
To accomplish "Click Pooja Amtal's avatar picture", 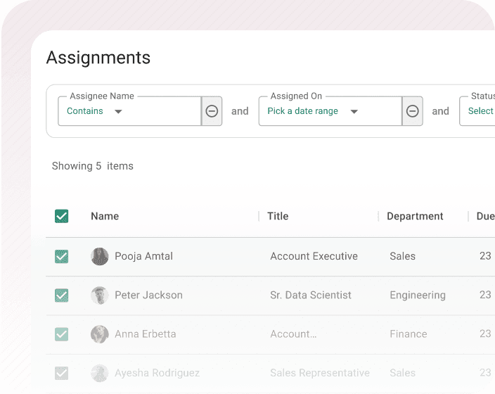I will 100,256.
